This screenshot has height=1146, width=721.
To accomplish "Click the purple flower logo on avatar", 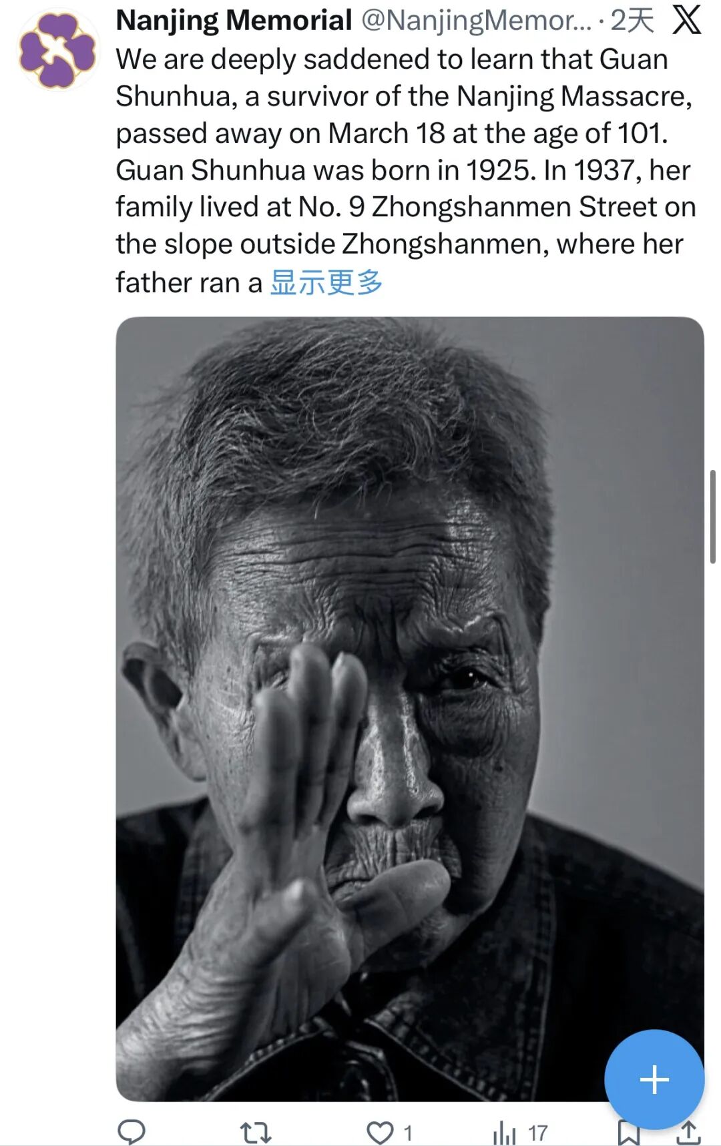I will [x=57, y=51].
